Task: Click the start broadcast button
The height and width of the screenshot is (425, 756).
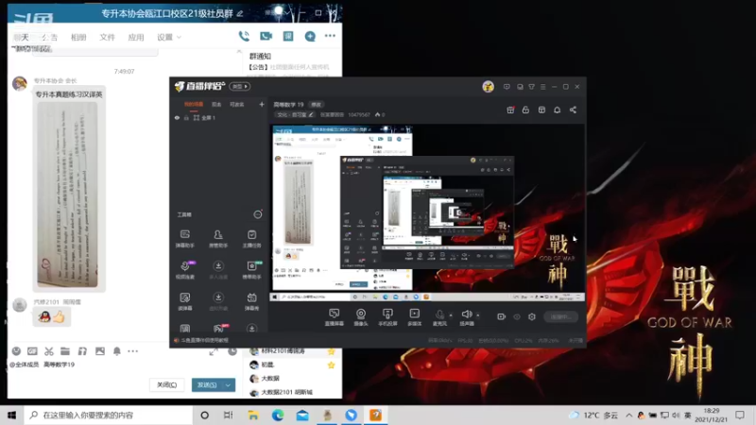Action: [x=560, y=316]
